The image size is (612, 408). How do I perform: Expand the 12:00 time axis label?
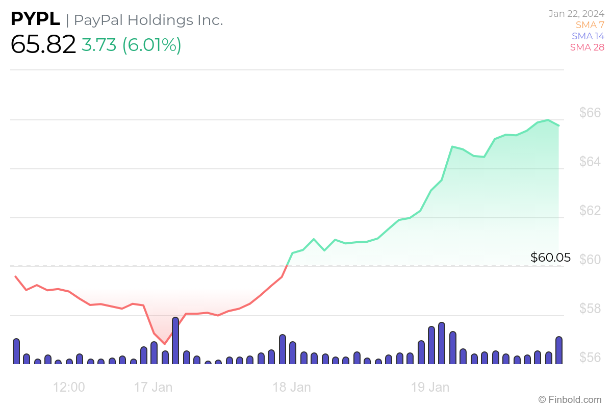click(70, 387)
